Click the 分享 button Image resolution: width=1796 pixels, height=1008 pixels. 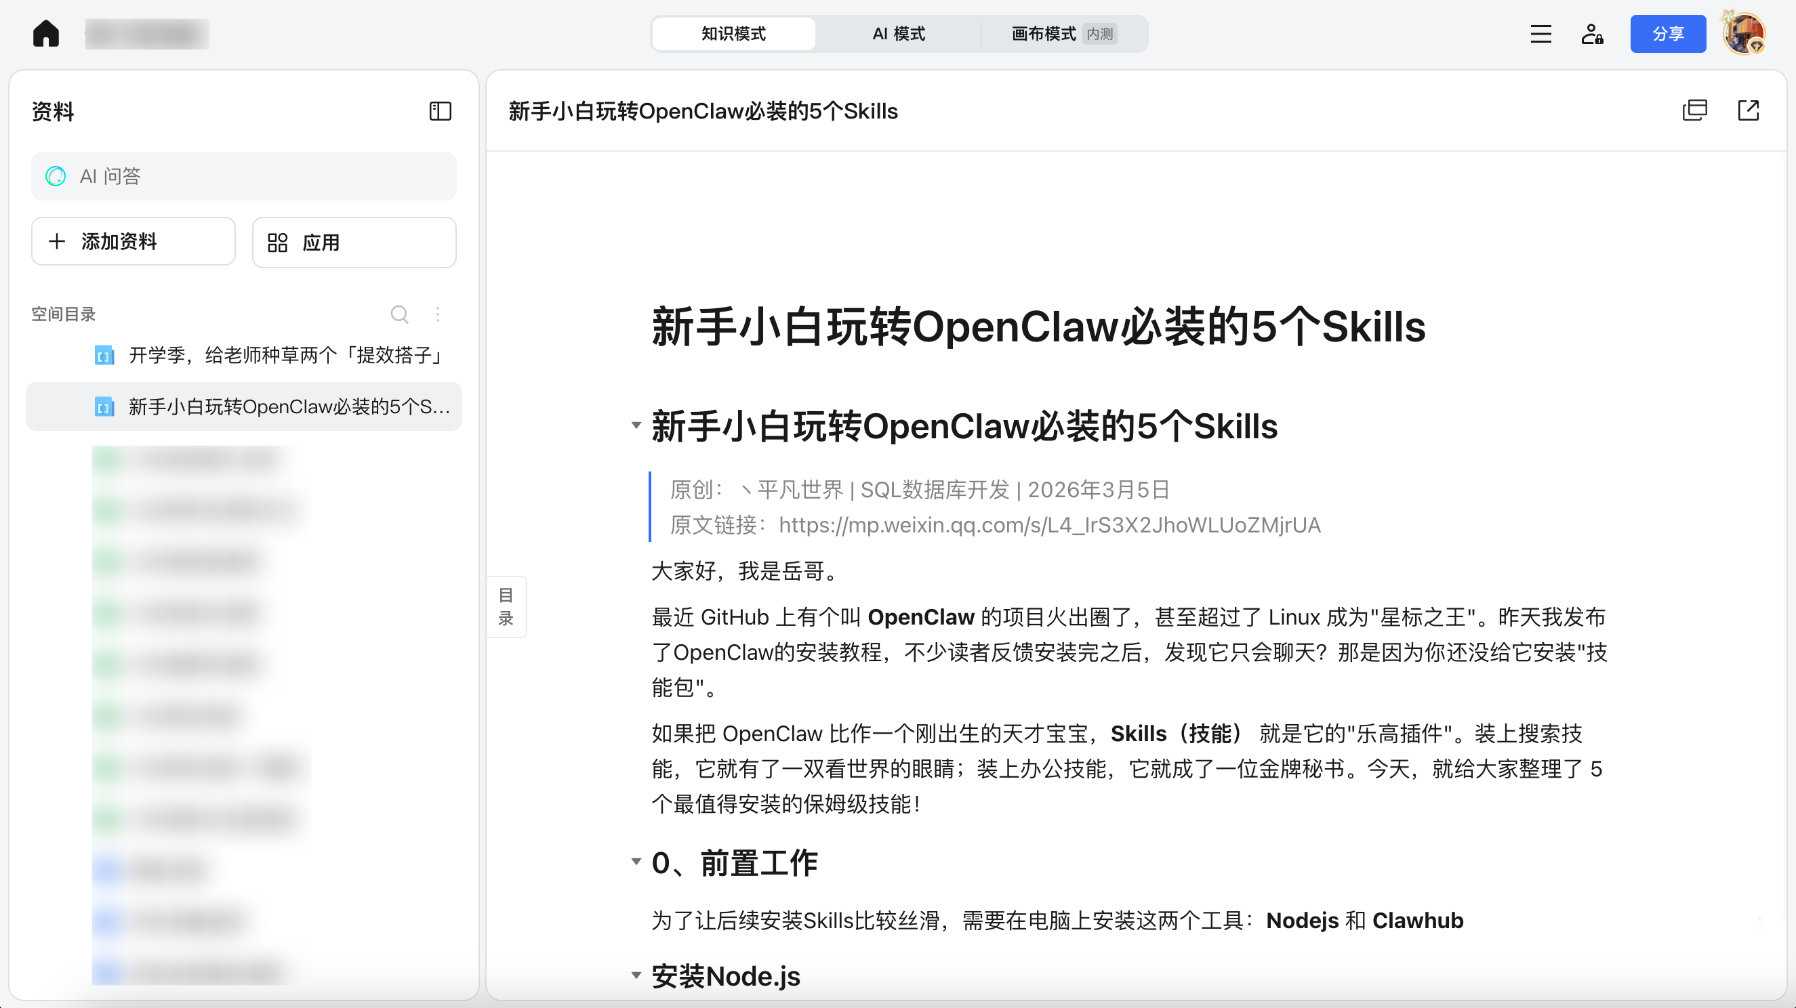[x=1667, y=33]
